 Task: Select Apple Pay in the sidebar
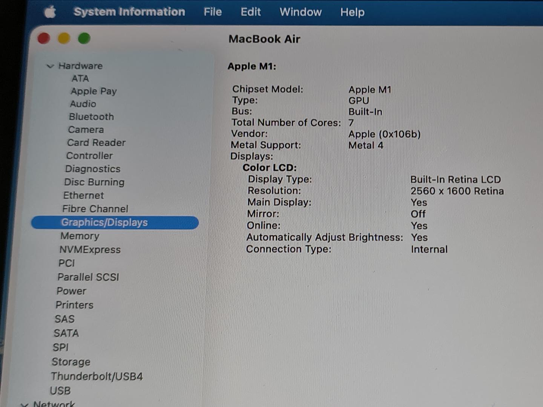click(x=94, y=91)
